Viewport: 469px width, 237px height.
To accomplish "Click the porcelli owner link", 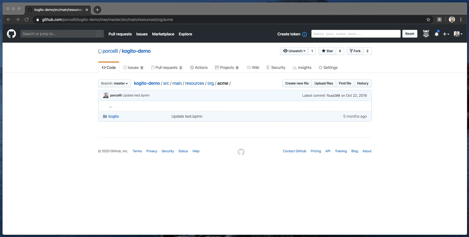I will (110, 51).
